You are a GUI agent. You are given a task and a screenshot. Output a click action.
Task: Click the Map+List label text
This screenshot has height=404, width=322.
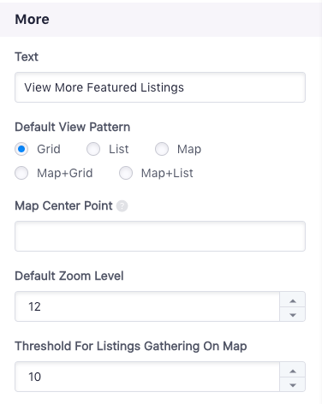[167, 173]
